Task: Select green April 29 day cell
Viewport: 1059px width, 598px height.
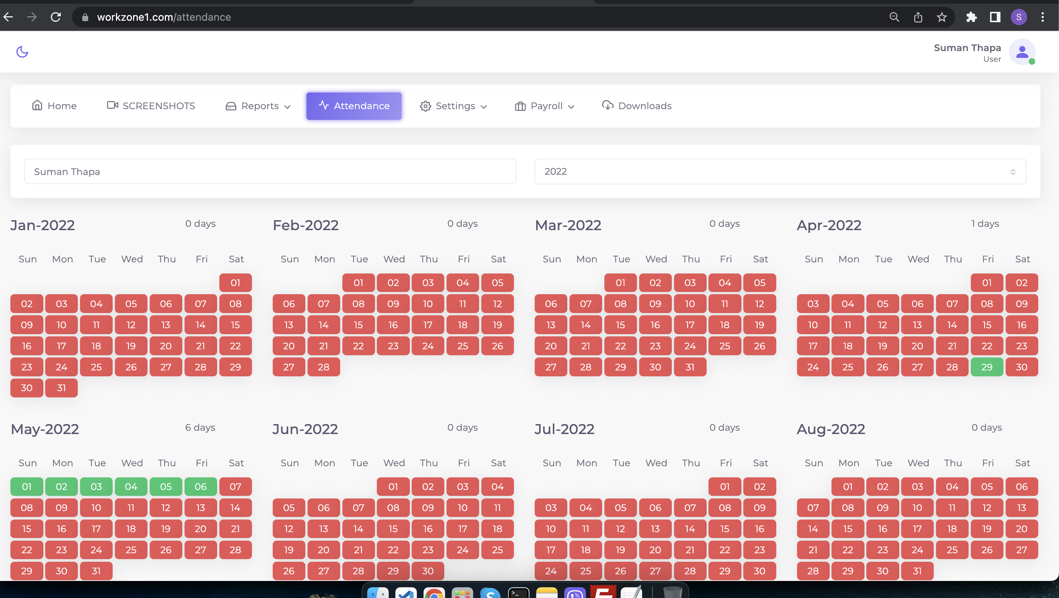Action: tap(987, 367)
